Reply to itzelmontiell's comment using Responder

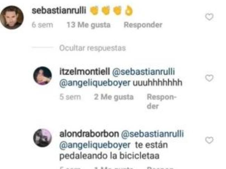click(x=161, y=101)
